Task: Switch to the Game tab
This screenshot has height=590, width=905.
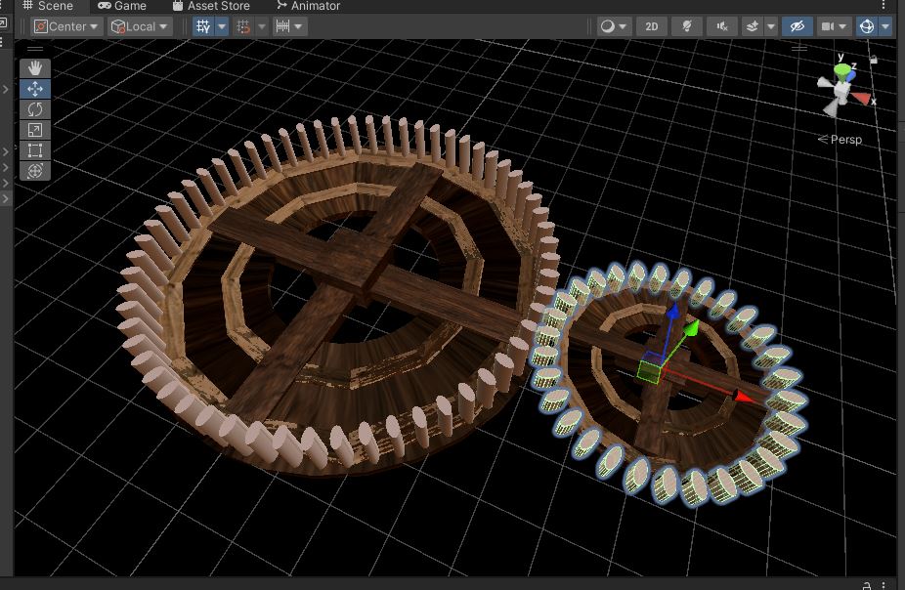Action: [122, 6]
